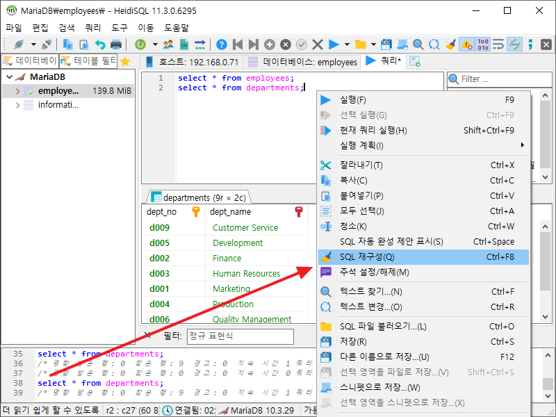Click the reformat SQL broom toolbar icon
Image resolution: width=556 pixels, height=417 pixels.
(450, 44)
